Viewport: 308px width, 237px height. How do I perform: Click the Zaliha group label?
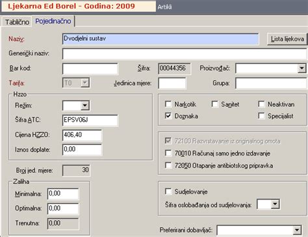21,181
